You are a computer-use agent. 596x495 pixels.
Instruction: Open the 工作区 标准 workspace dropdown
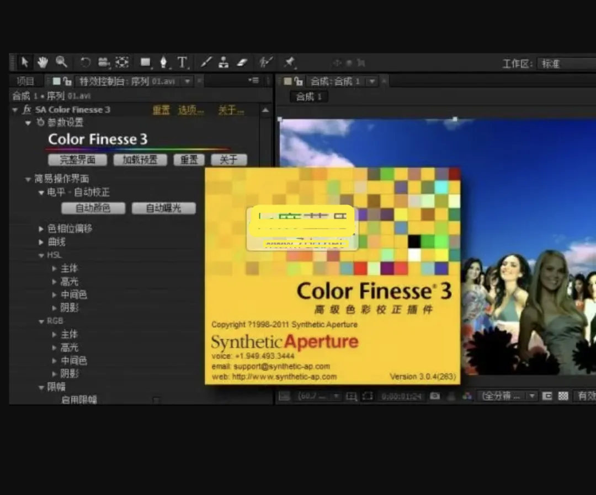567,63
